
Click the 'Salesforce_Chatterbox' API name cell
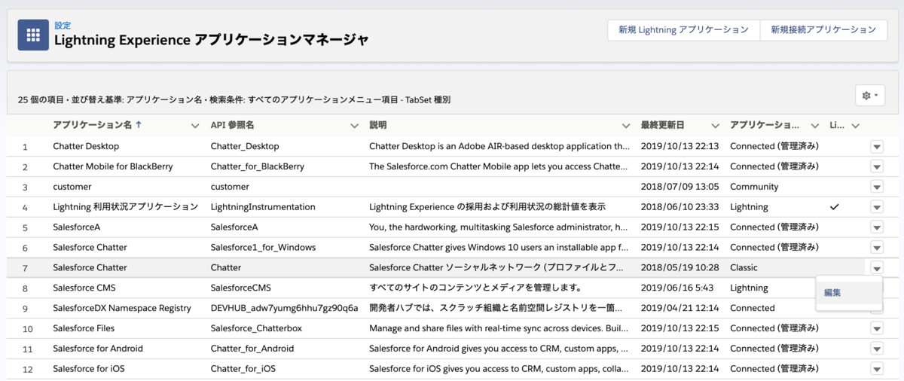point(256,328)
